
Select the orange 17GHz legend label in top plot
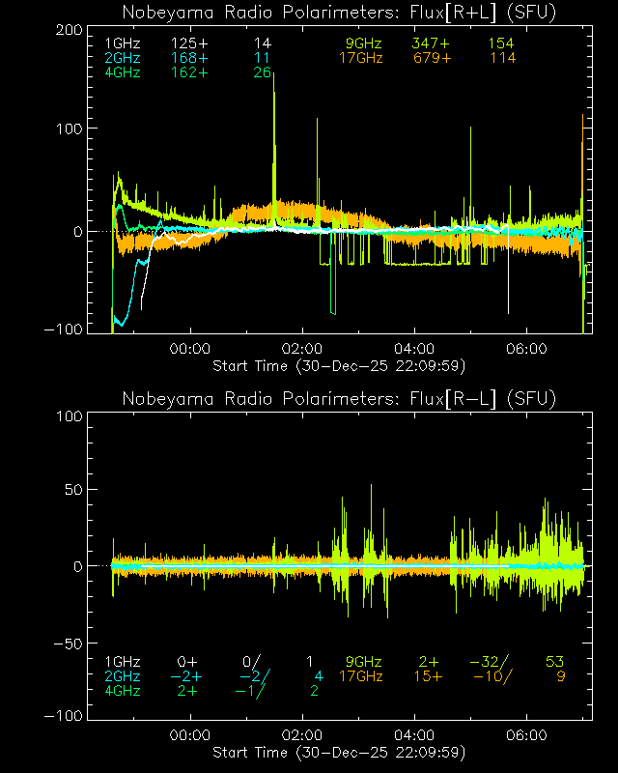[361, 58]
